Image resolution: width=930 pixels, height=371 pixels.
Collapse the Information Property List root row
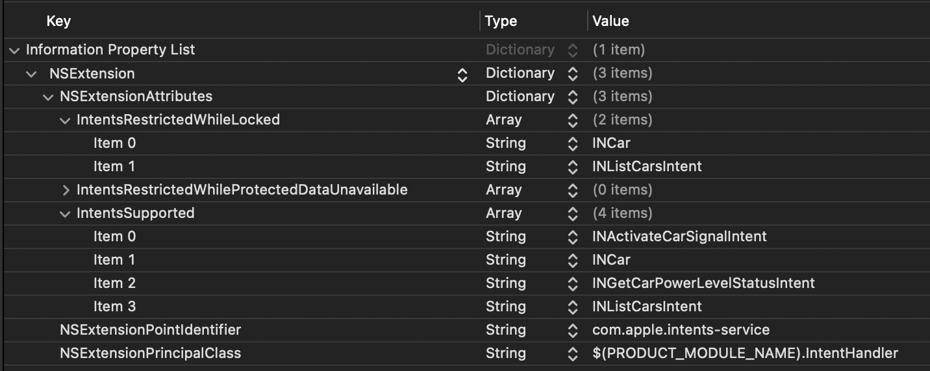[14, 50]
